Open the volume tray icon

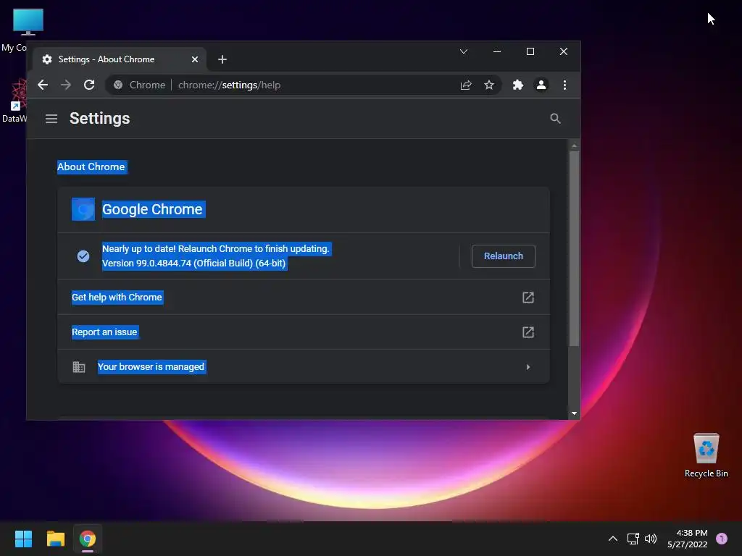(651, 539)
